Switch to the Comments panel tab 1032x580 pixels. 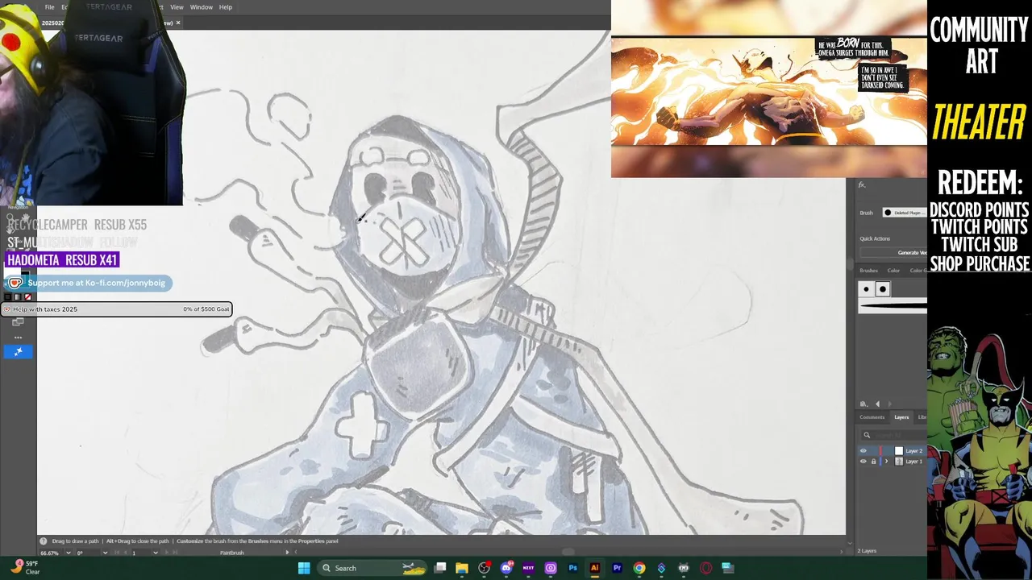pos(872,417)
